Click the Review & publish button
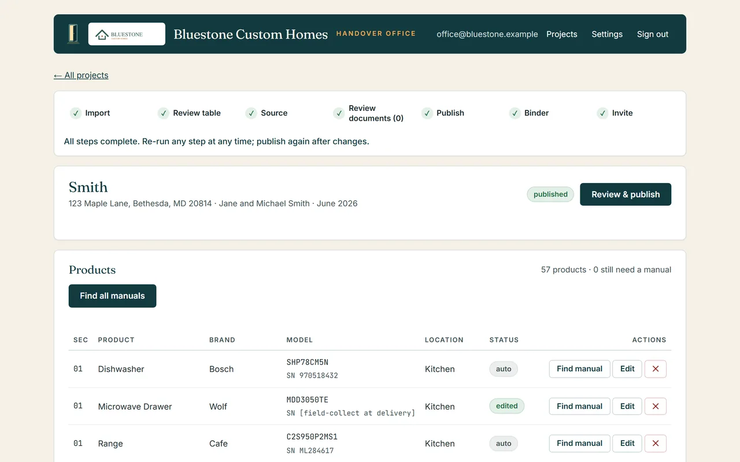 pos(626,195)
